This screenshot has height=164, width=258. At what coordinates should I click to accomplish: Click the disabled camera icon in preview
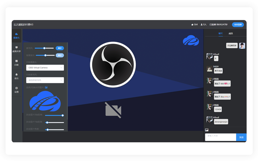(113, 110)
